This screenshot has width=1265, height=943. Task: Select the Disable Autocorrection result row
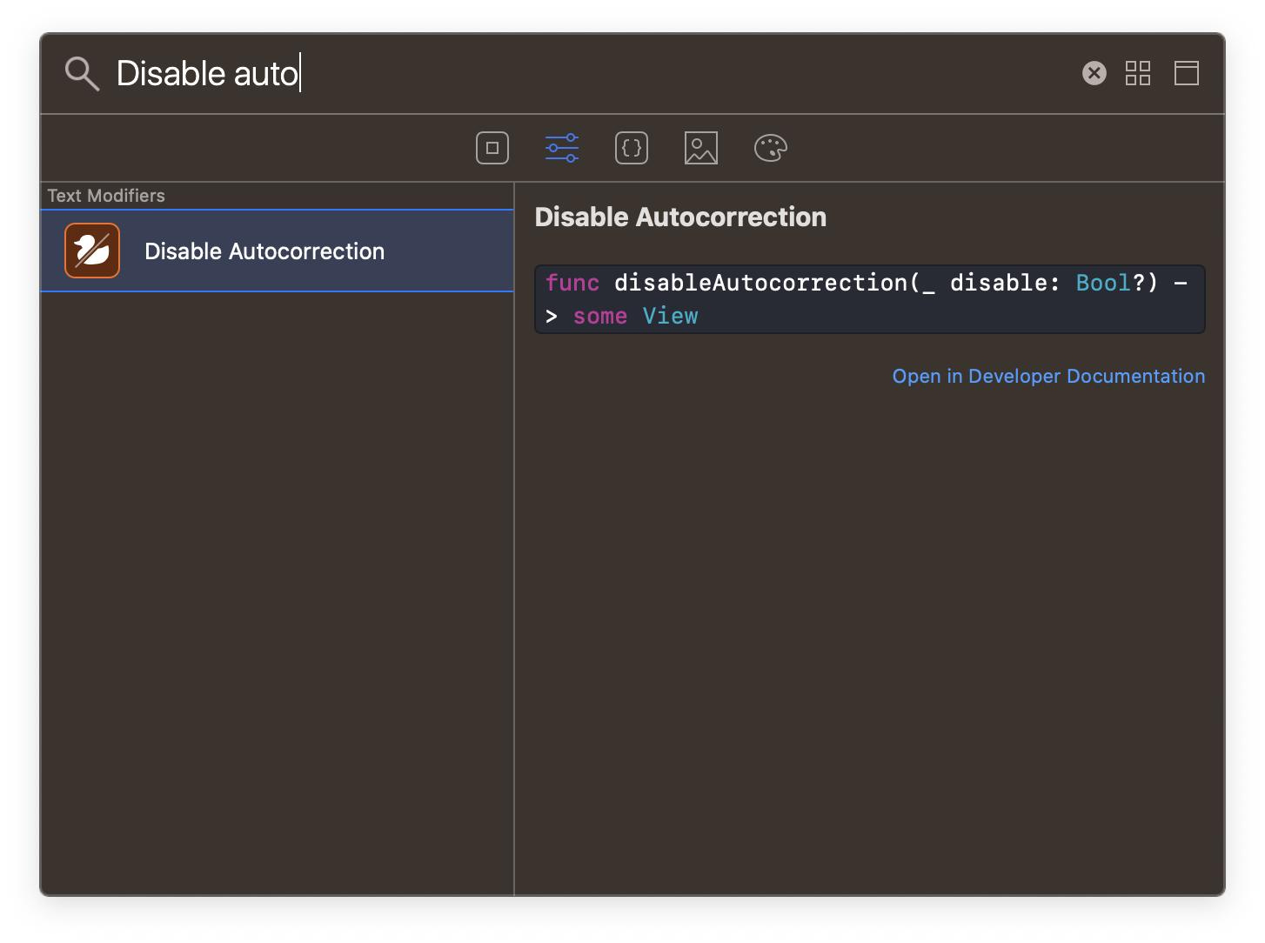[x=277, y=251]
